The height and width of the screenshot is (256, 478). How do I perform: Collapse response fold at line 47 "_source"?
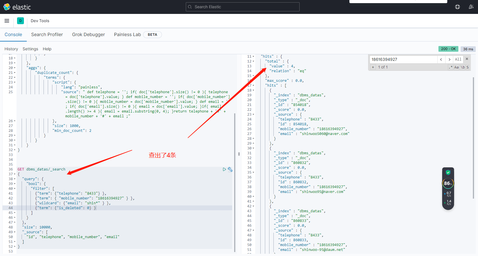tap(254, 230)
